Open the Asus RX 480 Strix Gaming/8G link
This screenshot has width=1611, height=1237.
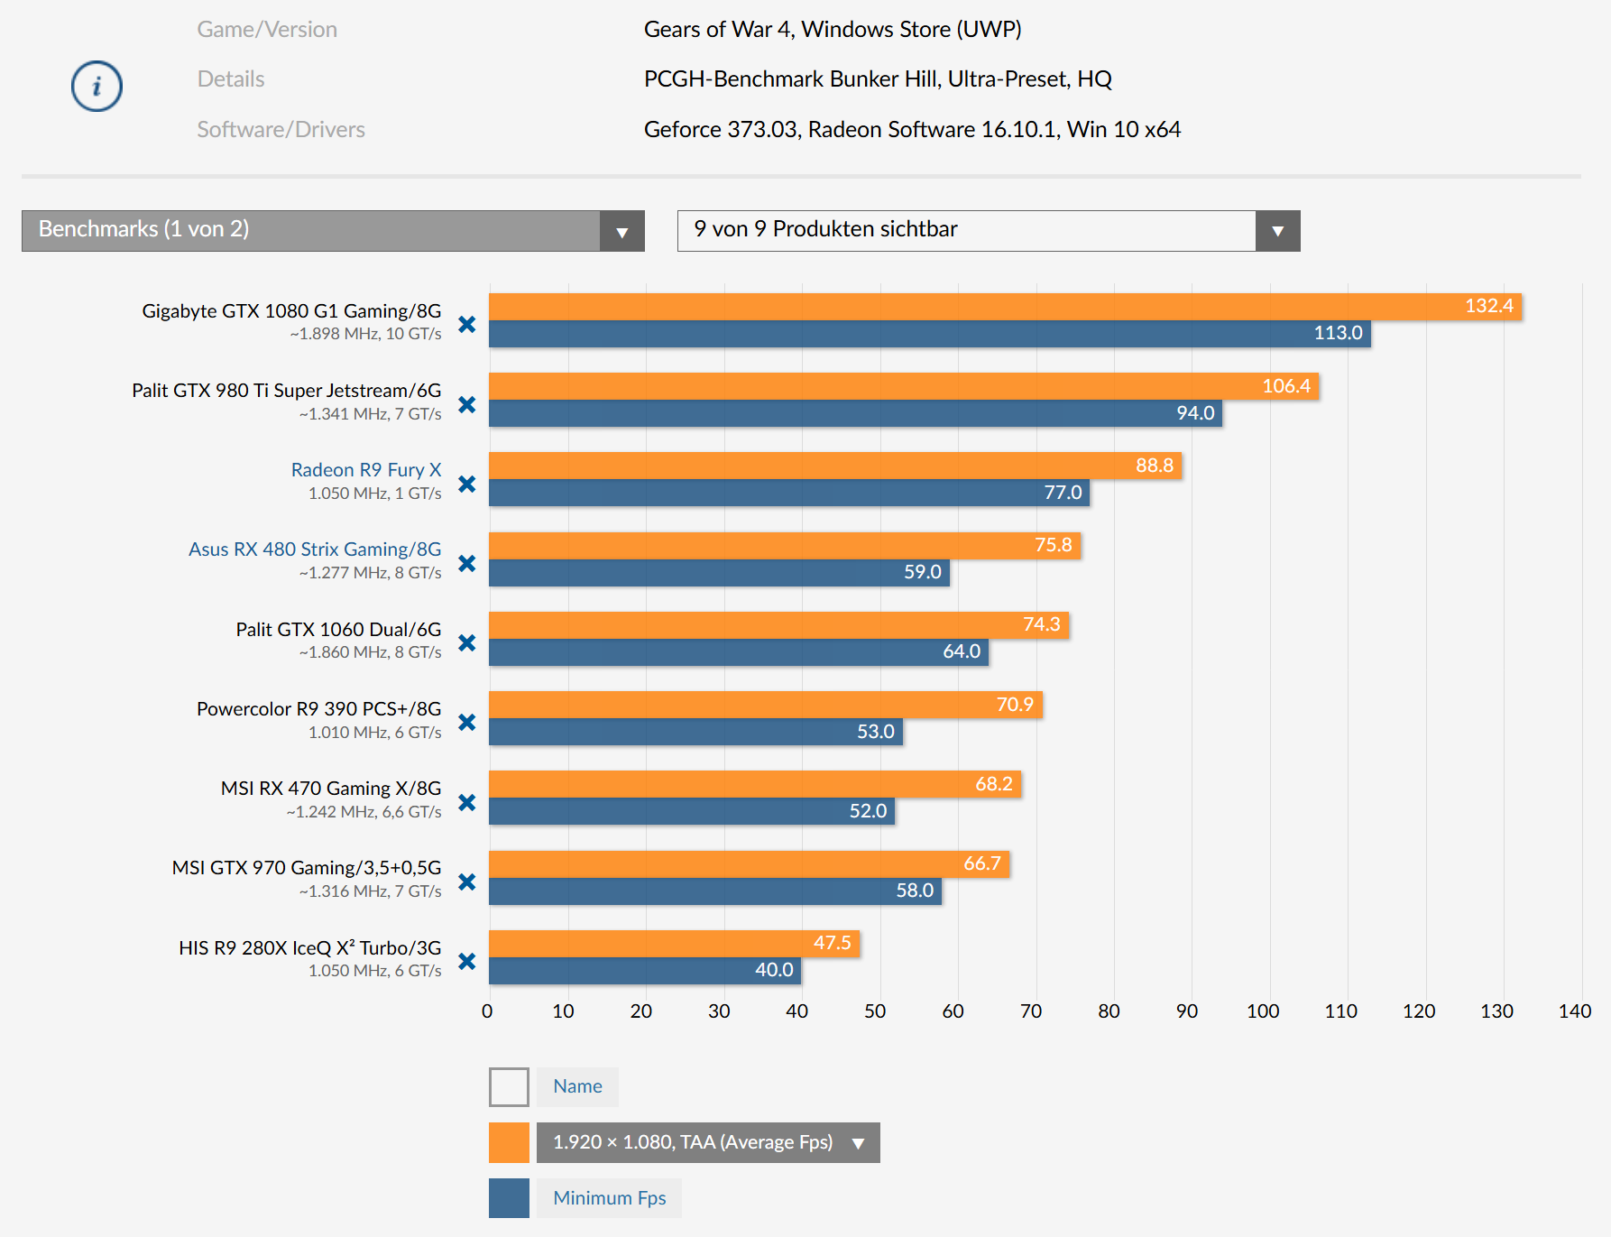click(x=314, y=549)
